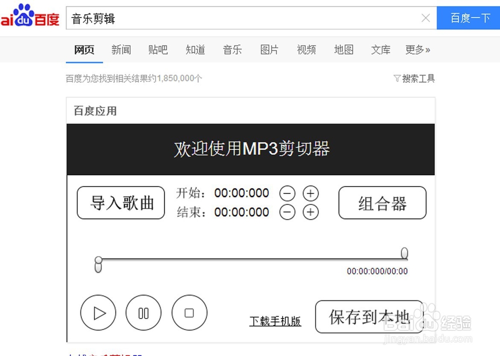The image size is (500, 356).
Task: Open the 下载手机版 link
Action: [275, 321]
